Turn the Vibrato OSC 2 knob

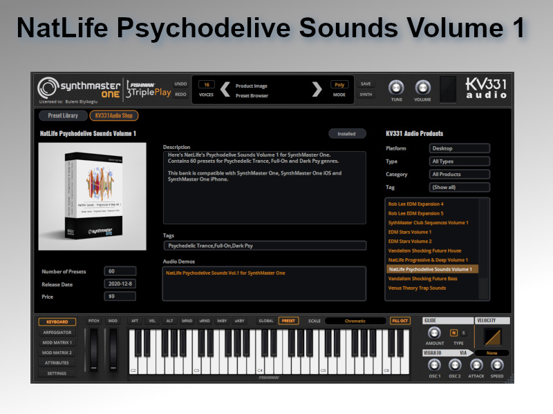(x=455, y=365)
